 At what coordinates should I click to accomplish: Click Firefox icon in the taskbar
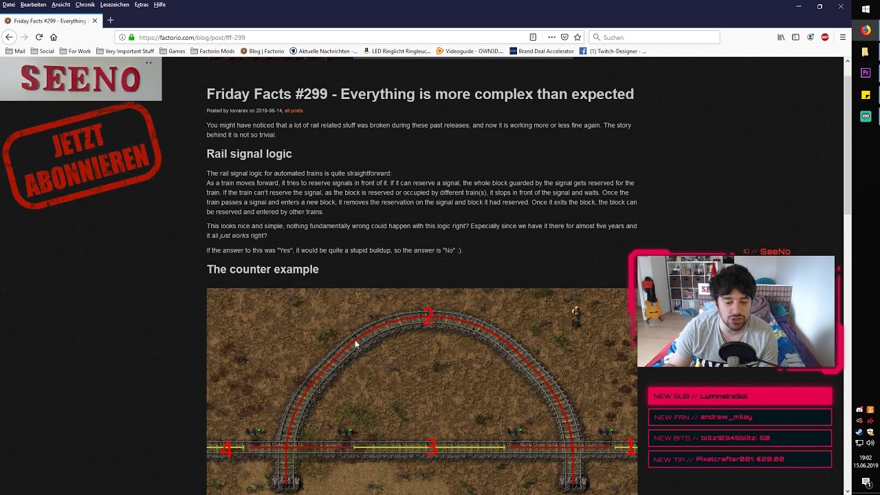pyautogui.click(x=866, y=30)
